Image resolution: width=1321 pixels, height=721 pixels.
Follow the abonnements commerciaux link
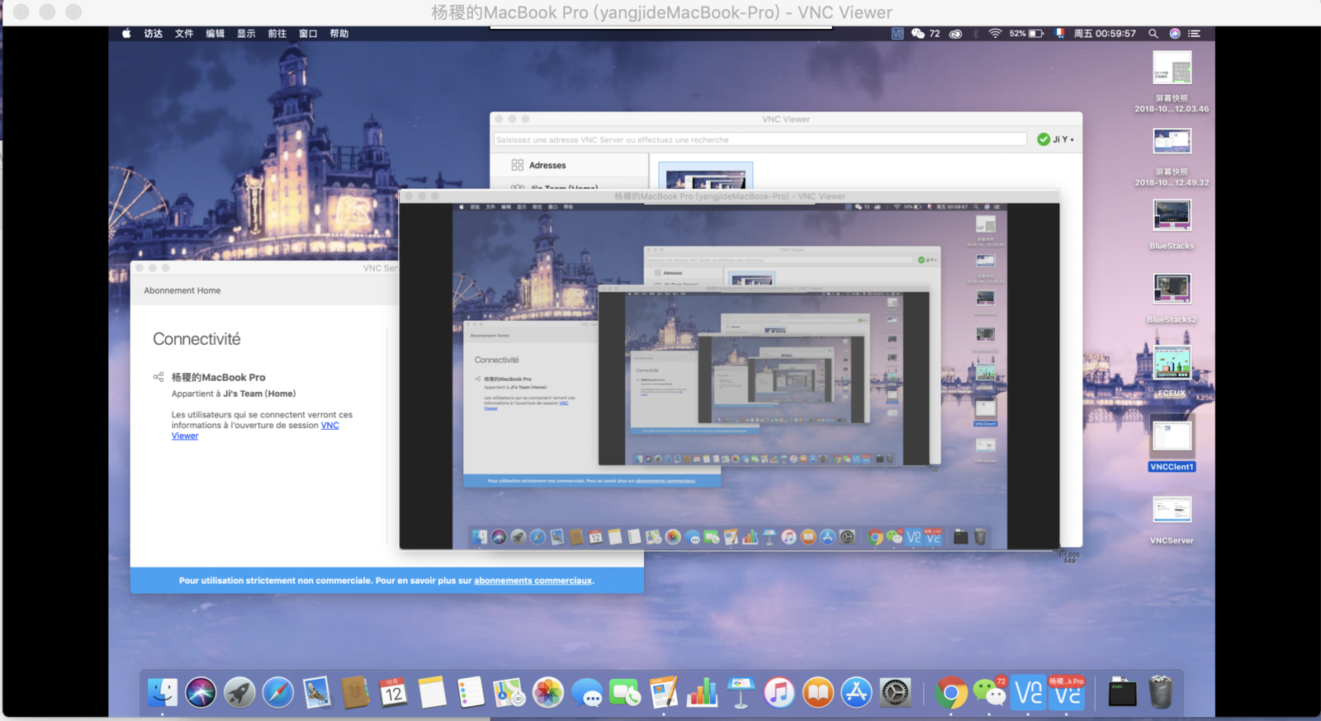tap(533, 581)
